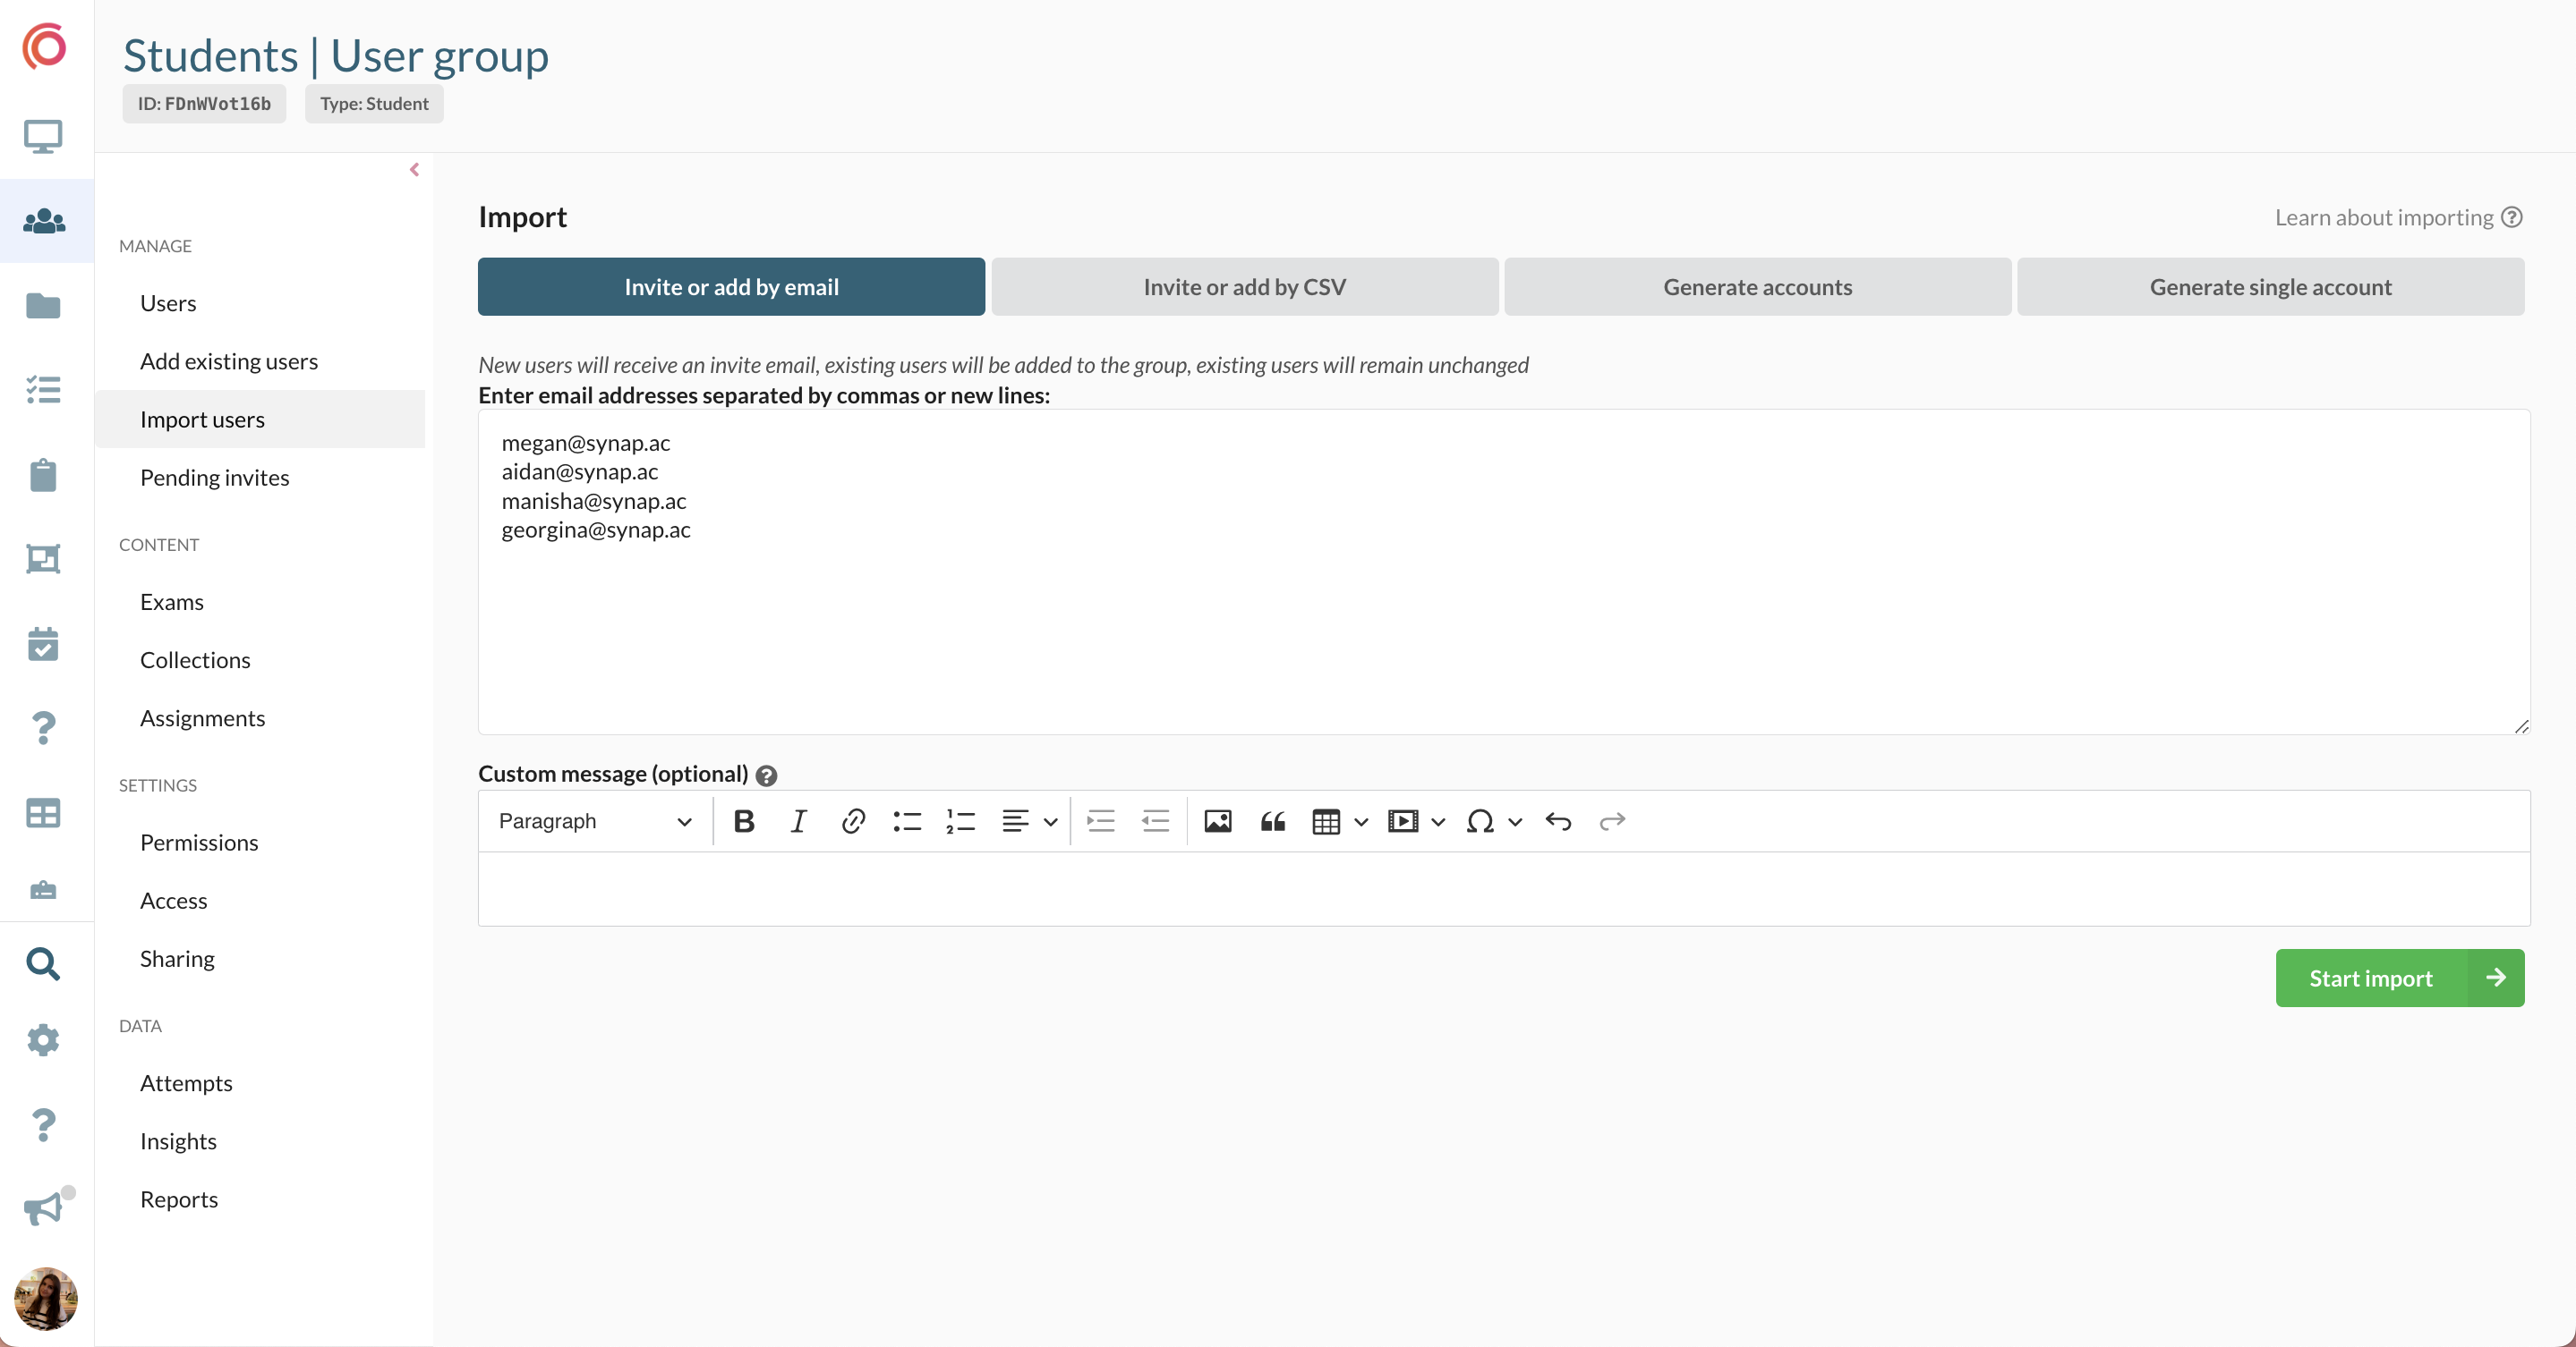Screen dimensions: 2576x1347
Task: Expand the special characters dropdown arrow
Action: (x=1515, y=821)
